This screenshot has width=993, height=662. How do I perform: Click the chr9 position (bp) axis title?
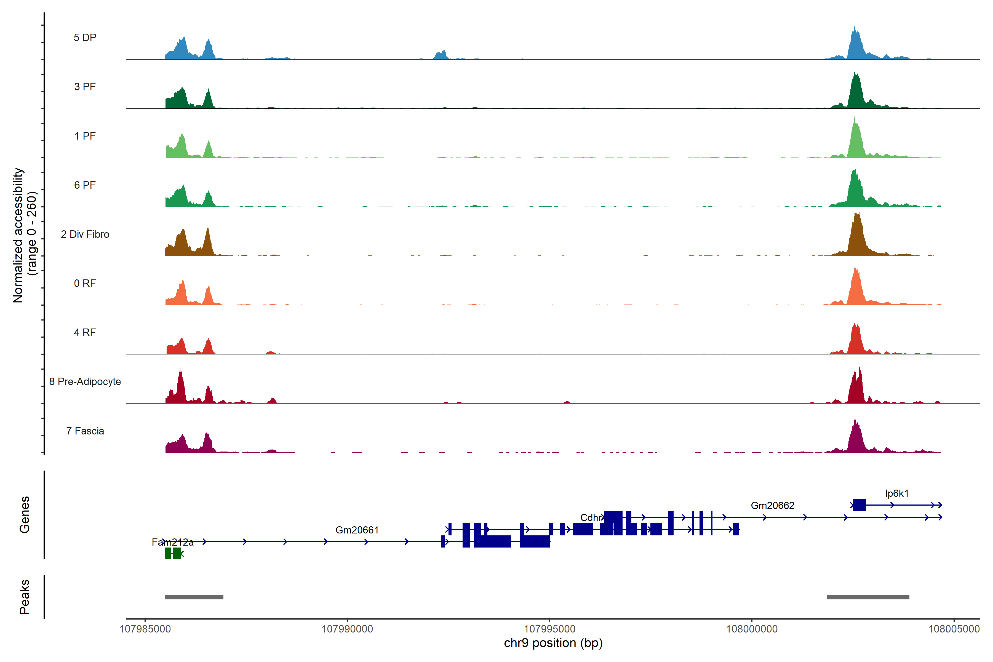[x=553, y=643]
